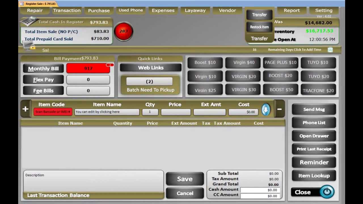Open the Reminder button
Screen dimensions: 363x204
(314, 163)
